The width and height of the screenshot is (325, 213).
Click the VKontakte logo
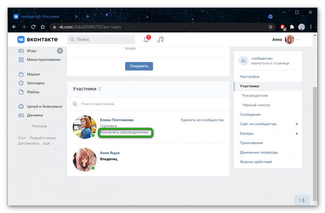coord(38,39)
